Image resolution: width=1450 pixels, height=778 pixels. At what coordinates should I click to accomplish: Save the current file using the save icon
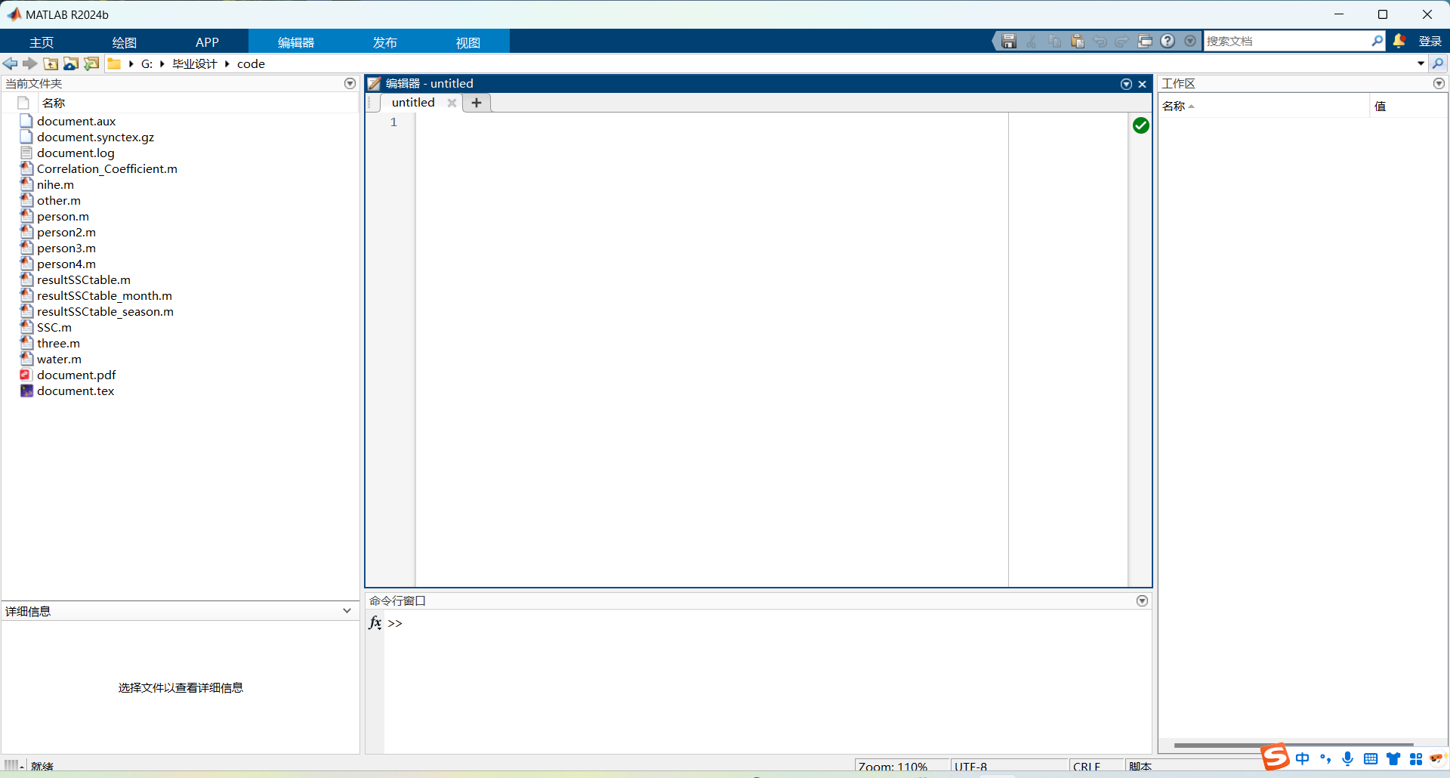(x=1009, y=41)
